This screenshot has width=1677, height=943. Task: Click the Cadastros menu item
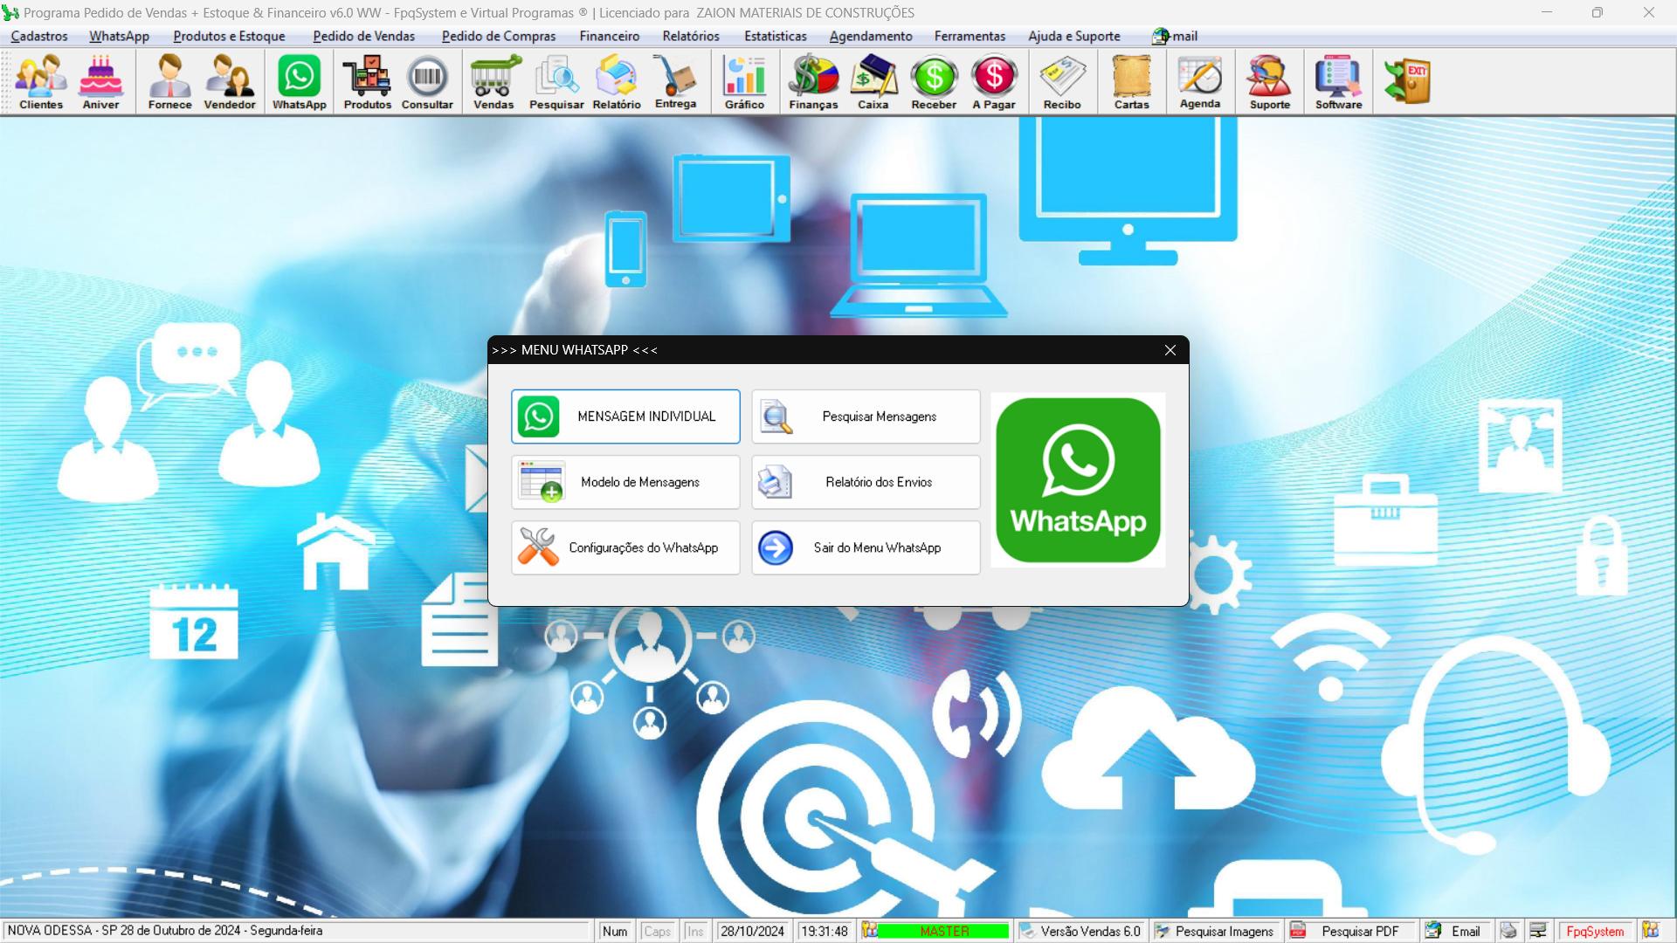pyautogui.click(x=38, y=36)
